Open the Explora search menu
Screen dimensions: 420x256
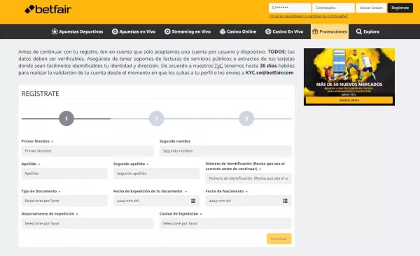(x=367, y=31)
